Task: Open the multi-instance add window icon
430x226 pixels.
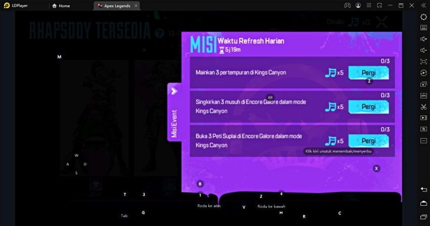Action: 423,84
